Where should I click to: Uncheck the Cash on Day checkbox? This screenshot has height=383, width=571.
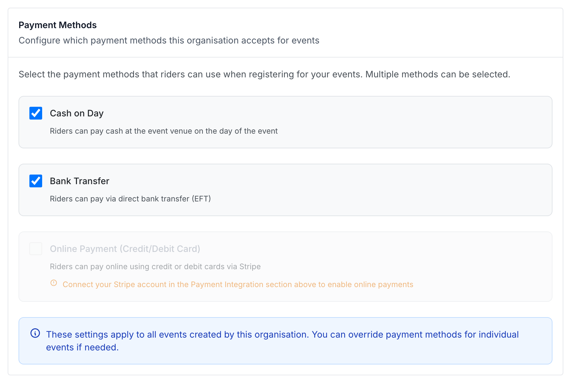tap(36, 113)
